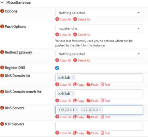The image size is (148, 137).
Task: Clear All entries of DNS Domain search list
Action: point(63,101)
